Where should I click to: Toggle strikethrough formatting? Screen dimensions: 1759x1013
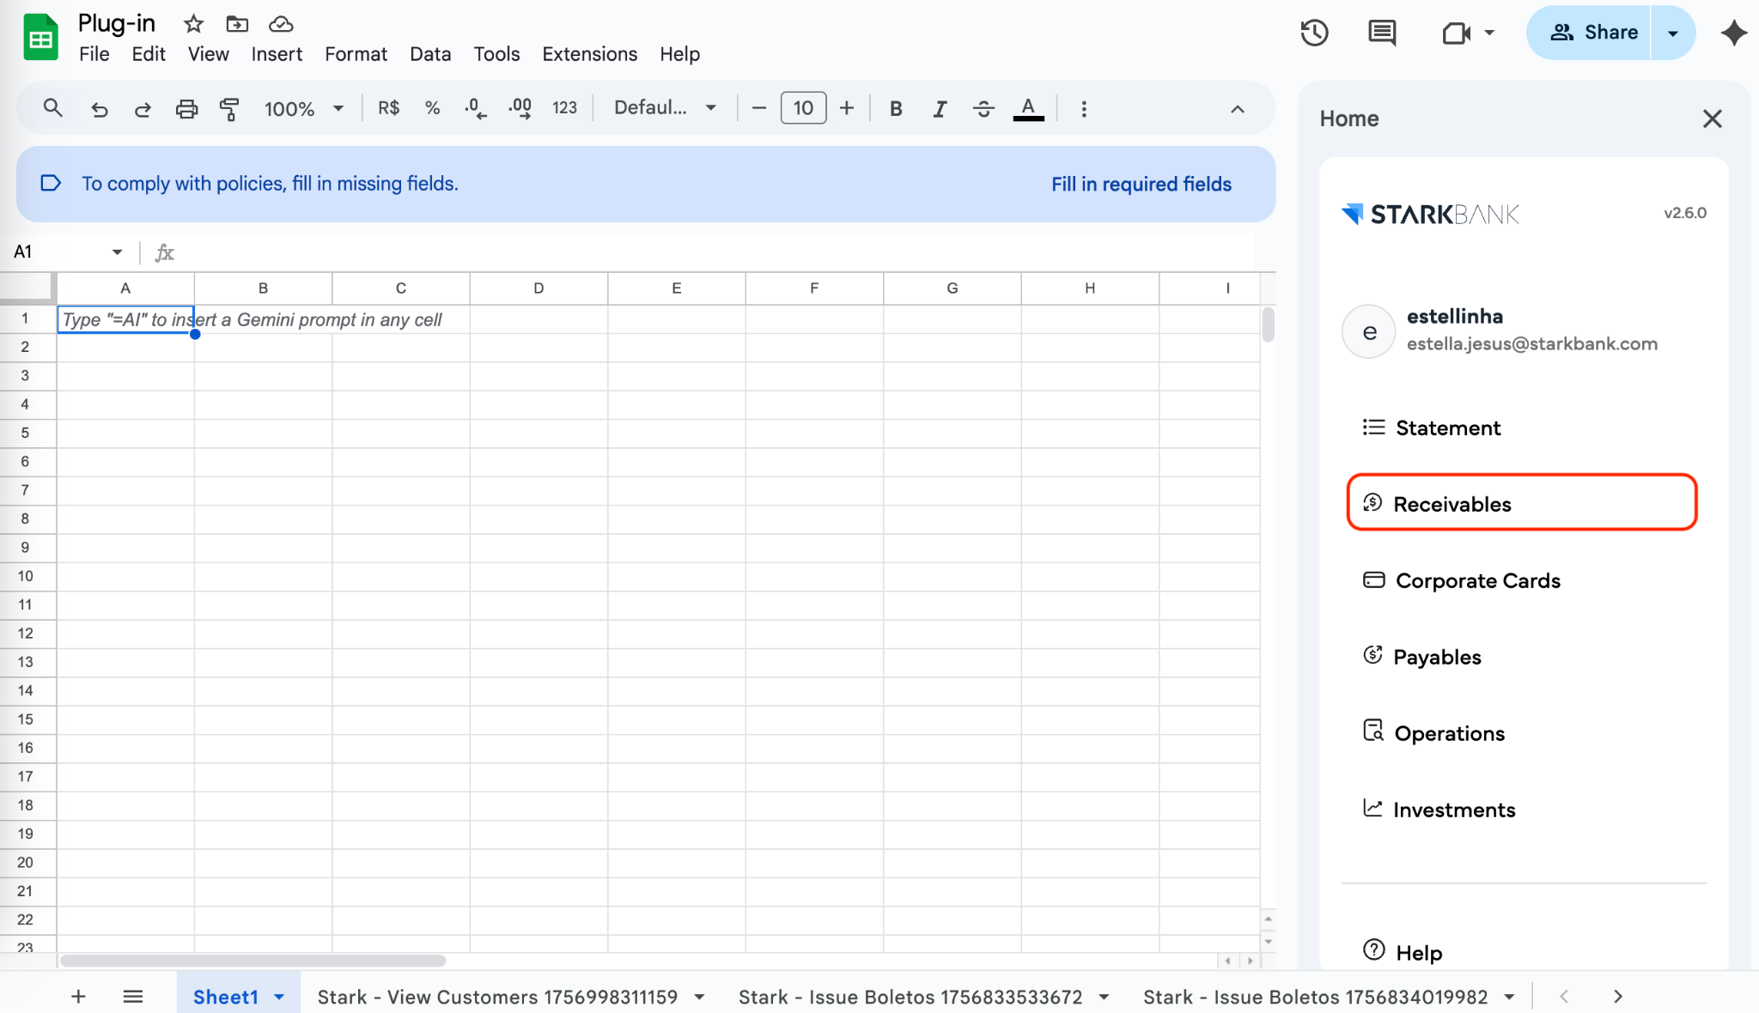[983, 109]
